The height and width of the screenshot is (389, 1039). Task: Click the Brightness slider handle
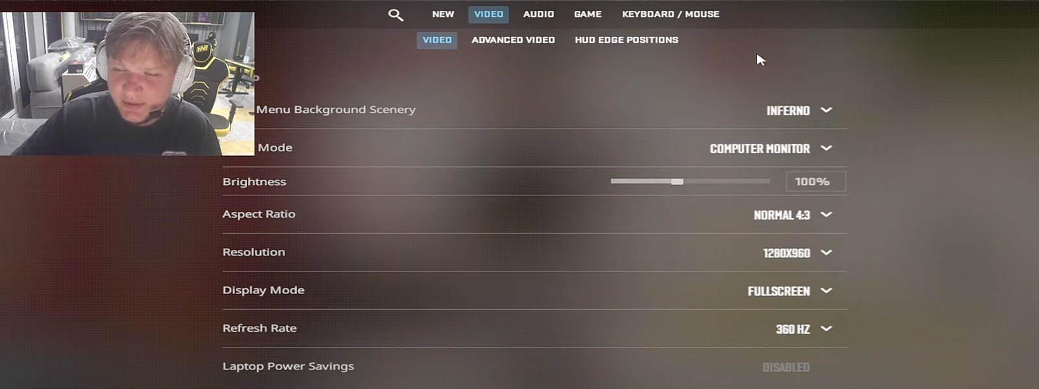677,182
